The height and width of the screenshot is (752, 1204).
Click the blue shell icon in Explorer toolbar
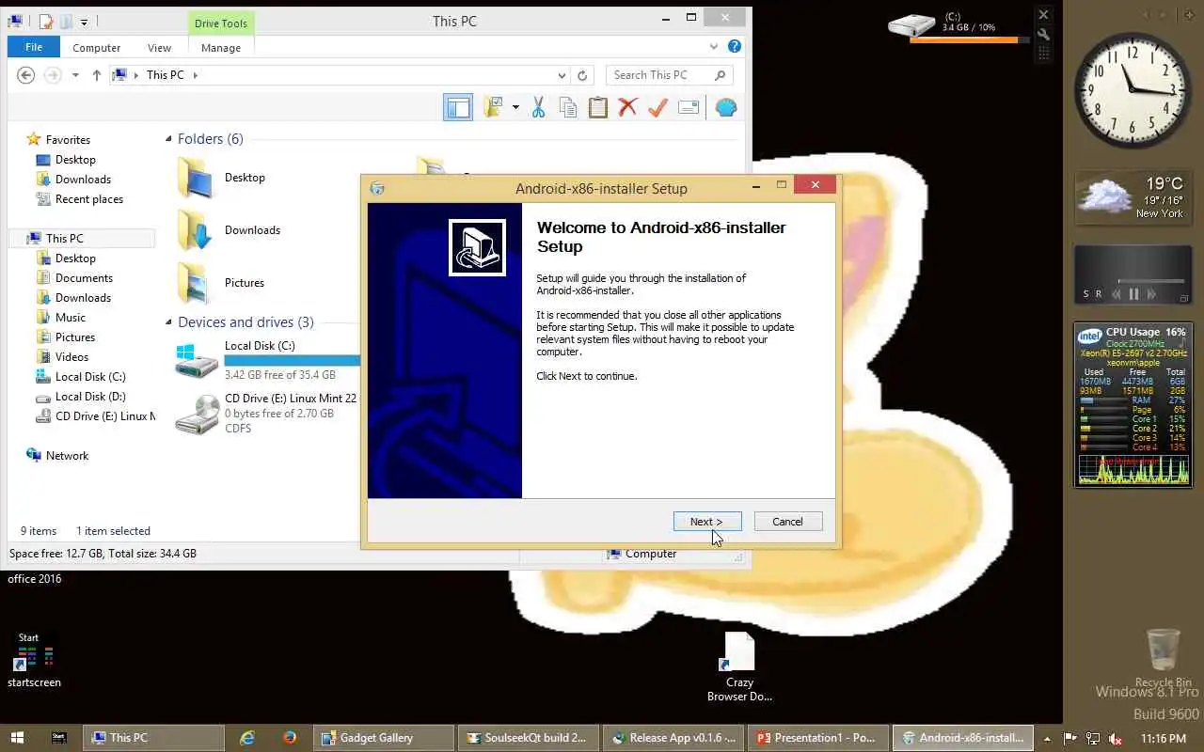(x=725, y=107)
